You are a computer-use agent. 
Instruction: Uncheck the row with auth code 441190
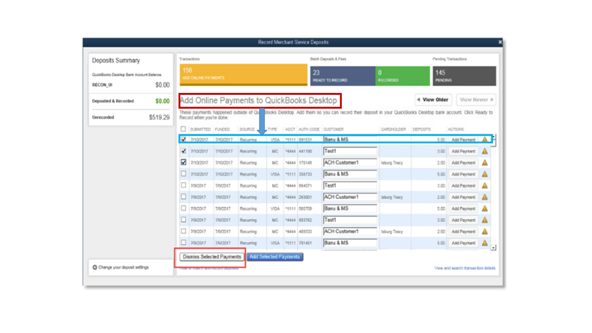184,151
